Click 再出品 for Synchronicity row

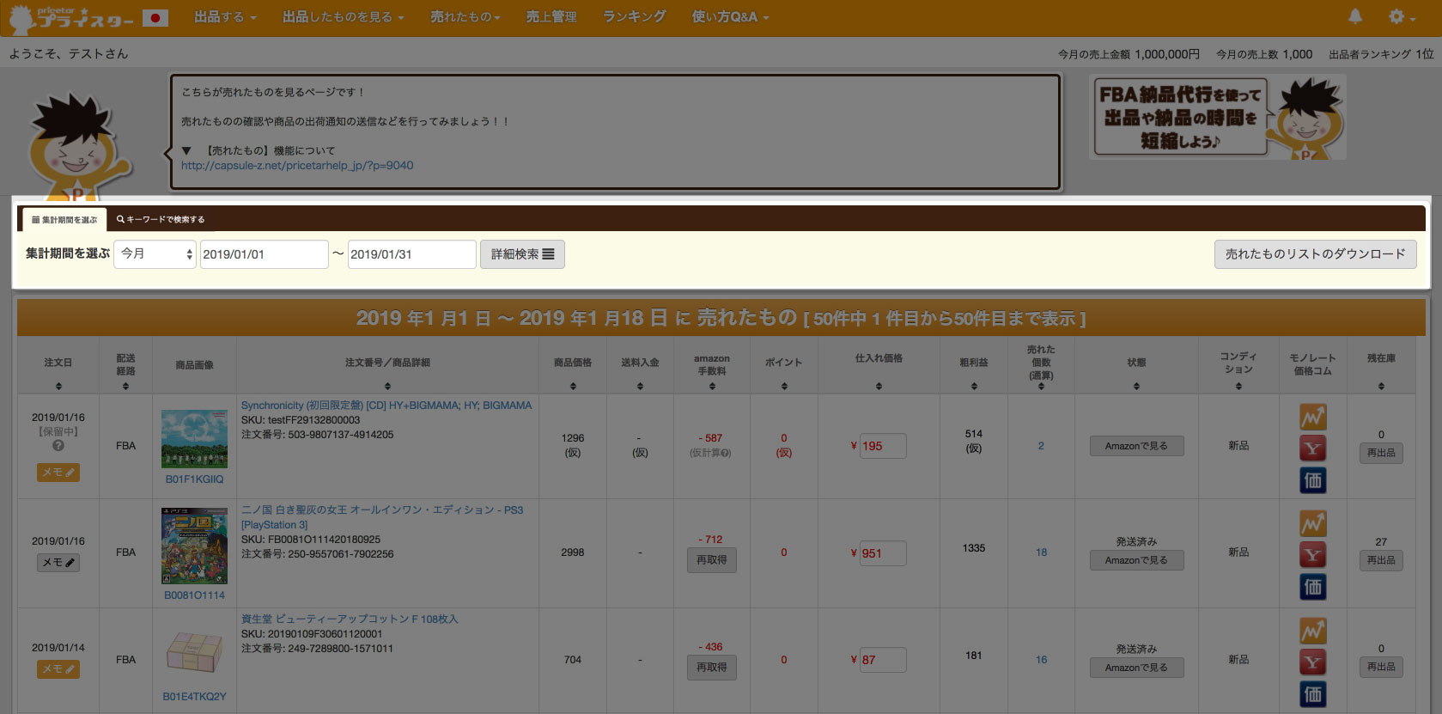coord(1381,453)
